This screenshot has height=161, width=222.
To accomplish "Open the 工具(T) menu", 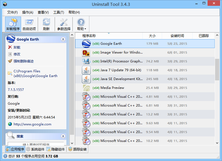I will pyautogui.click(x=59, y=12).
